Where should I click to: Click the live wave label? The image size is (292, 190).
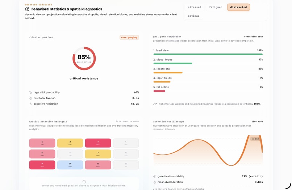(257, 122)
